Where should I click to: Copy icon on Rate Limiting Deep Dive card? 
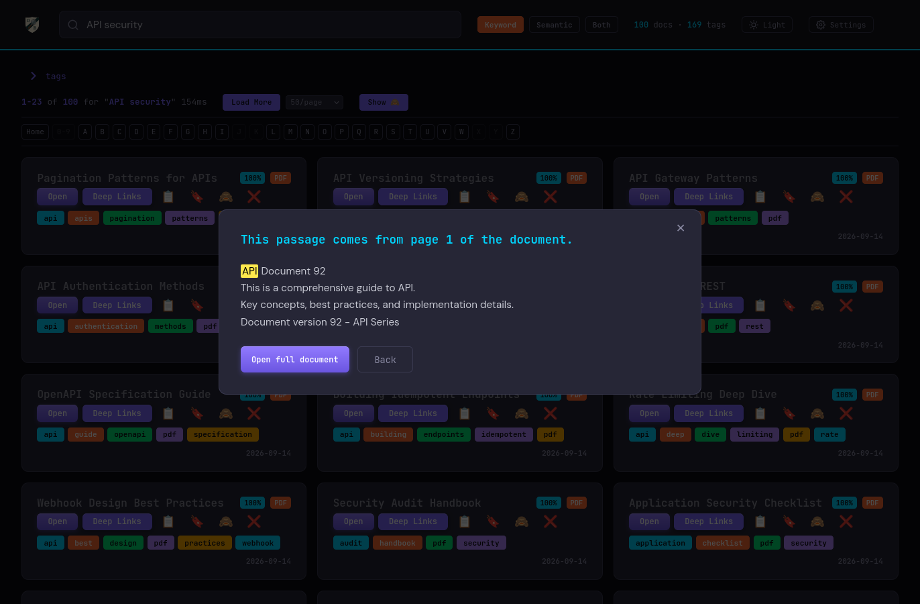pos(760,413)
